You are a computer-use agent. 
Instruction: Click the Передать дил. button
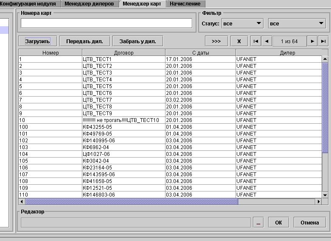(x=84, y=41)
